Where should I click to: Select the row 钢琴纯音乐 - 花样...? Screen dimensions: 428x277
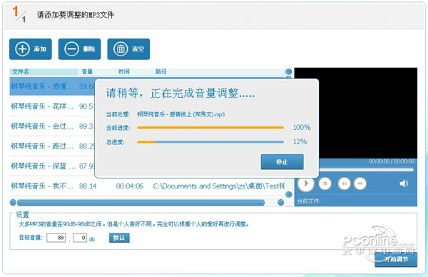tap(52, 106)
